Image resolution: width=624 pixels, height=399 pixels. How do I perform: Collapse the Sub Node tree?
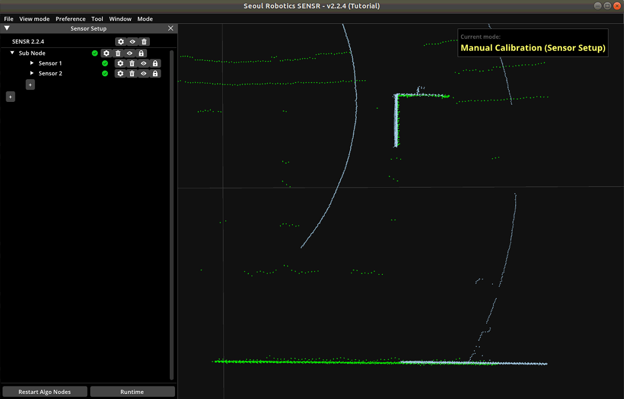[x=13, y=53]
